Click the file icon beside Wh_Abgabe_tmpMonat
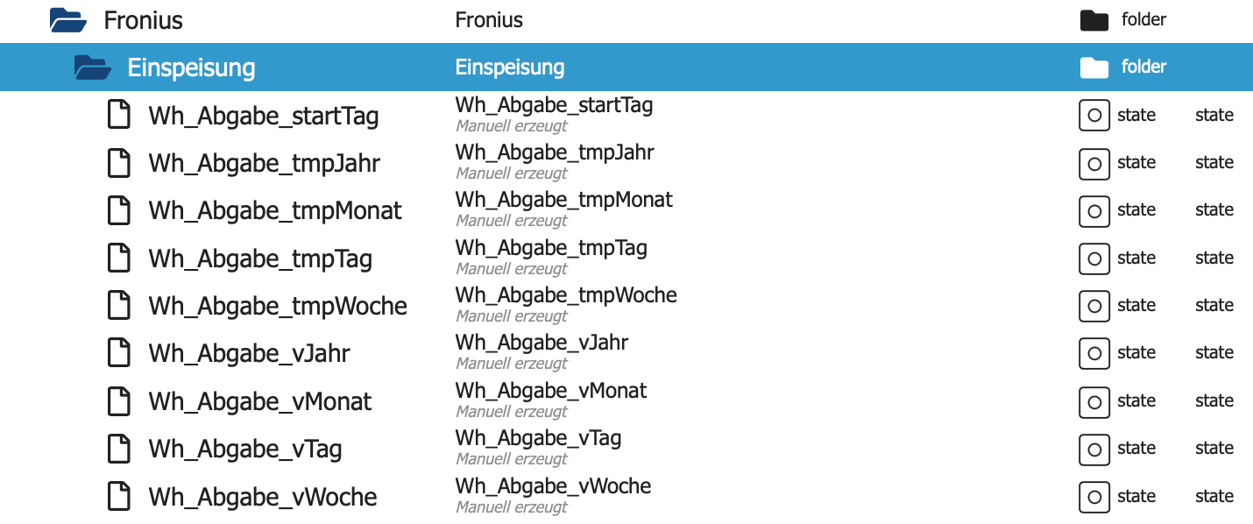The image size is (1253, 524). (x=118, y=210)
